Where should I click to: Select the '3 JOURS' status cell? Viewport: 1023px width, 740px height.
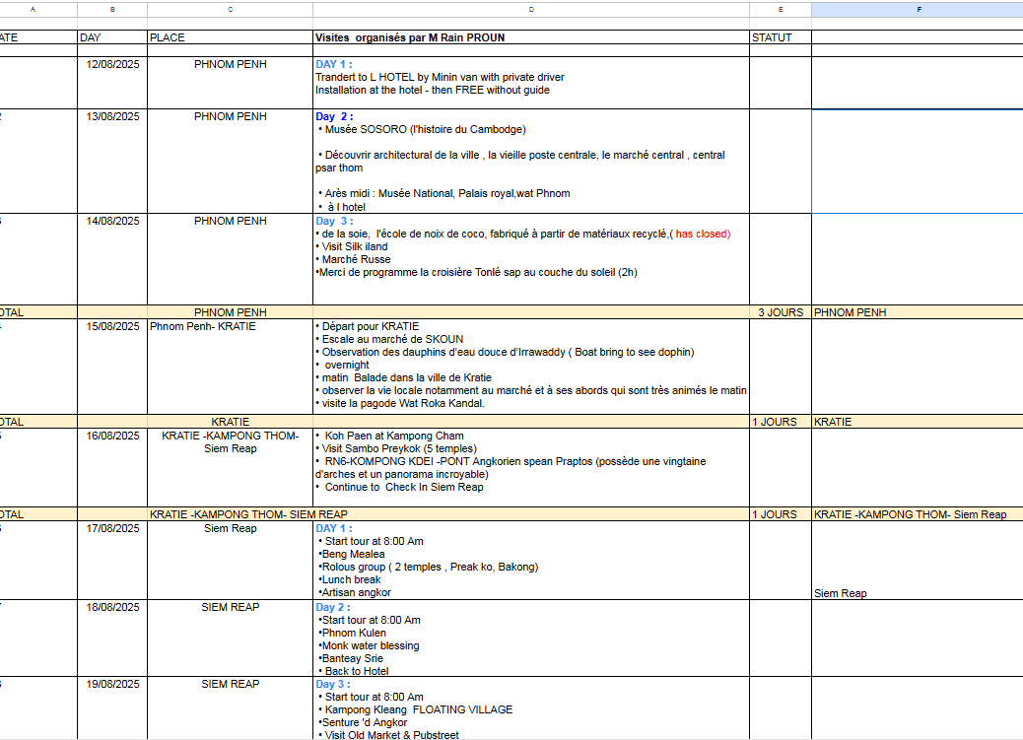[781, 312]
